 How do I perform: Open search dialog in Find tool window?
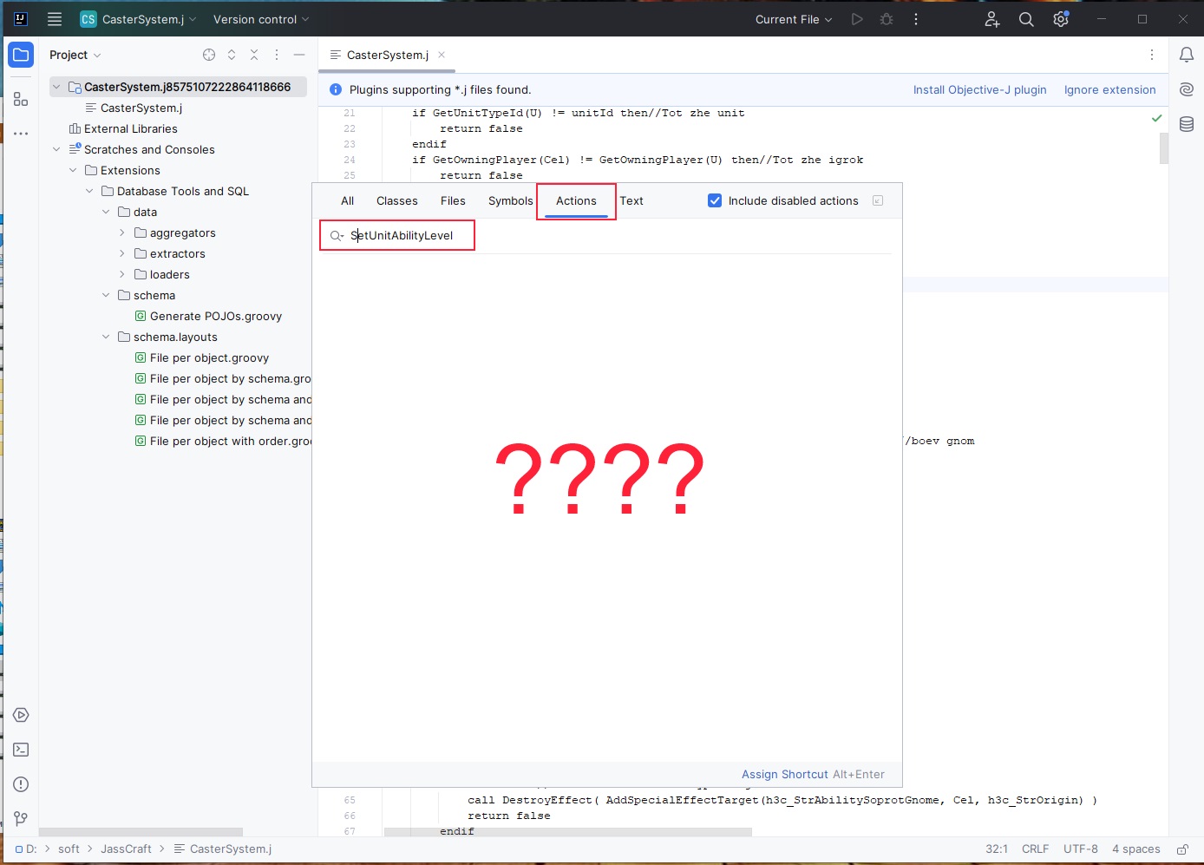click(x=878, y=200)
